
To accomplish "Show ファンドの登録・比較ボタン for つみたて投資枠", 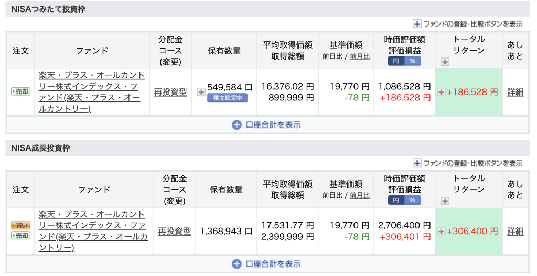I will point(468,24).
